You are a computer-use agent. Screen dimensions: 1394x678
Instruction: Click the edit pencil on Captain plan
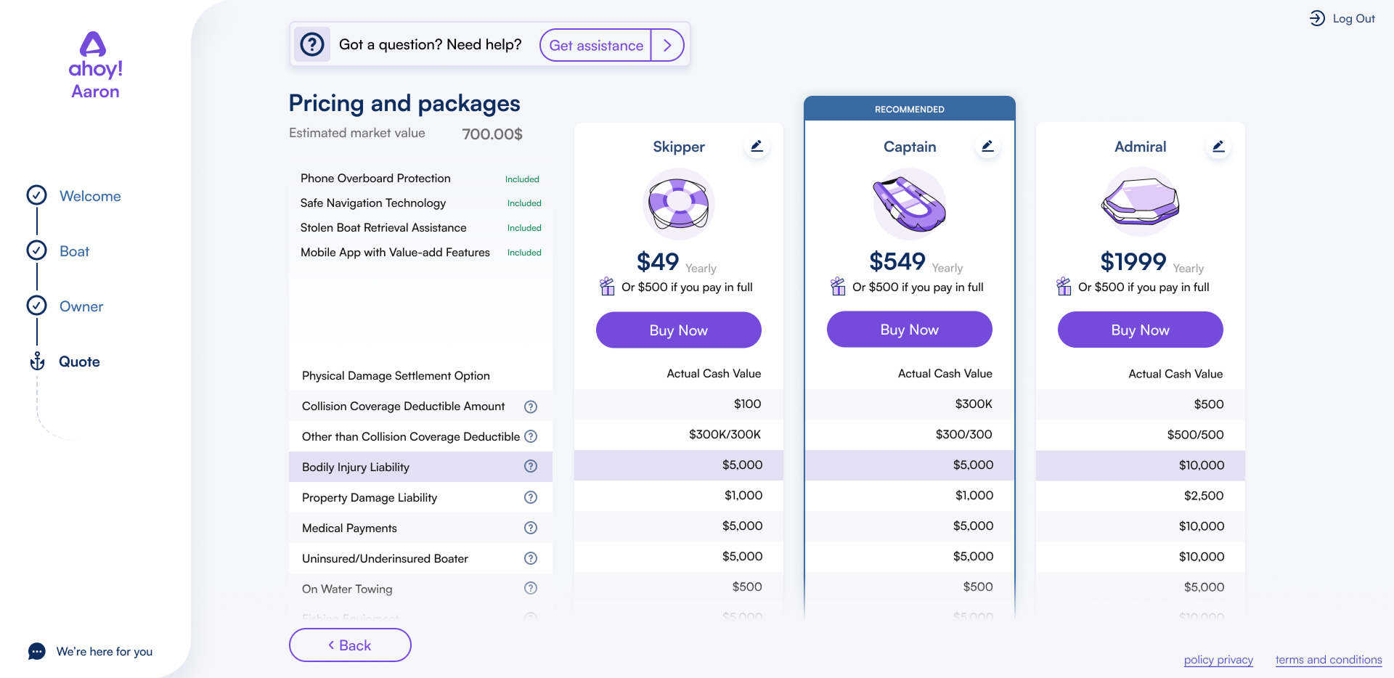coord(987,147)
